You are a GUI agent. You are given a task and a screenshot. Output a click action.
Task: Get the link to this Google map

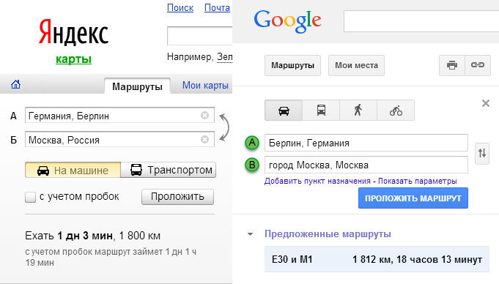click(477, 65)
